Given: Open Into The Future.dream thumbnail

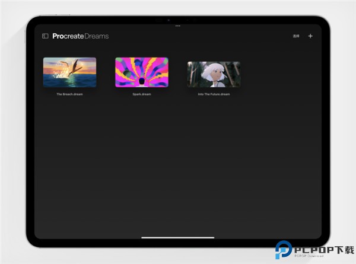Looking at the screenshot, I should coord(214,74).
